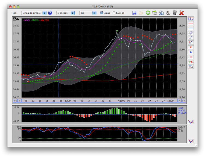This screenshot has height=157, width=205.
Task: Select the blue horizontal line tool
Action: [191, 28]
